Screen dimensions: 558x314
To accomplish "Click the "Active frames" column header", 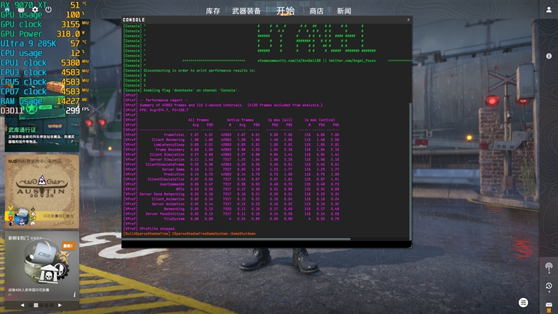I will coord(240,120).
